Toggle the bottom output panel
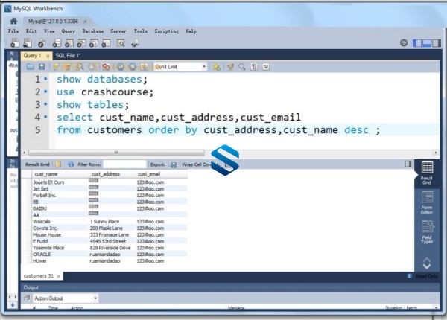 point(427,43)
